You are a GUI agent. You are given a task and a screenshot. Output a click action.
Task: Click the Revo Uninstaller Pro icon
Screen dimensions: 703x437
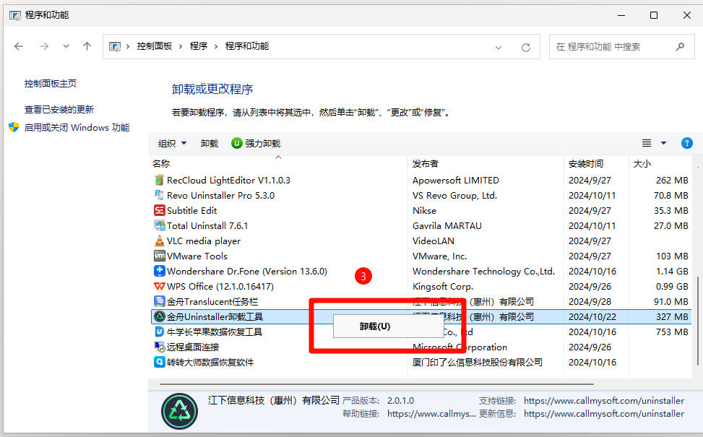click(x=159, y=196)
